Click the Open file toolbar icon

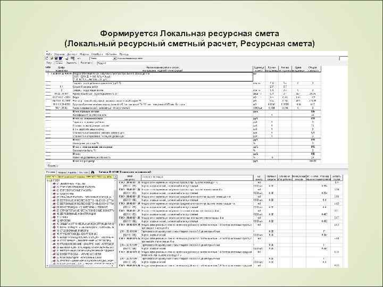(x=52, y=58)
